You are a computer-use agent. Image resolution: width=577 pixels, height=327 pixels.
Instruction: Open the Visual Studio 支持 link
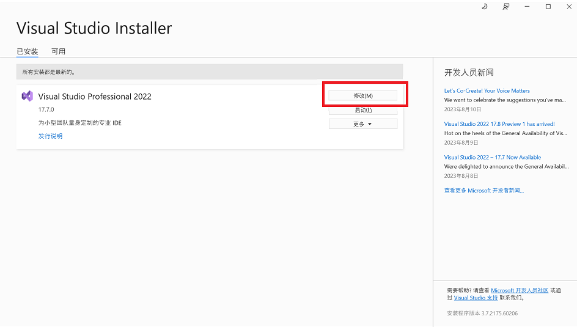pyautogui.click(x=476, y=298)
